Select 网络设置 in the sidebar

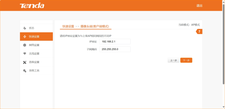pos(36,45)
